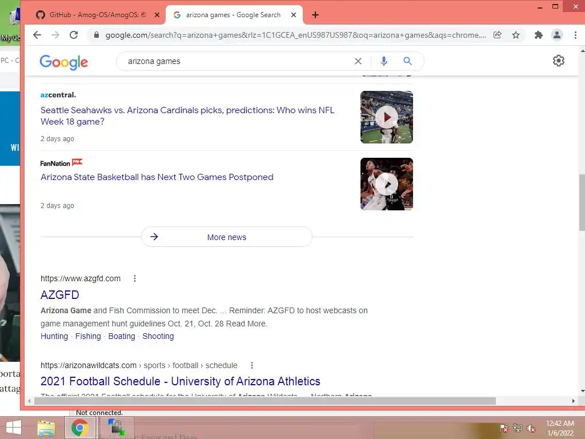Share this page from the address bar

498,35
